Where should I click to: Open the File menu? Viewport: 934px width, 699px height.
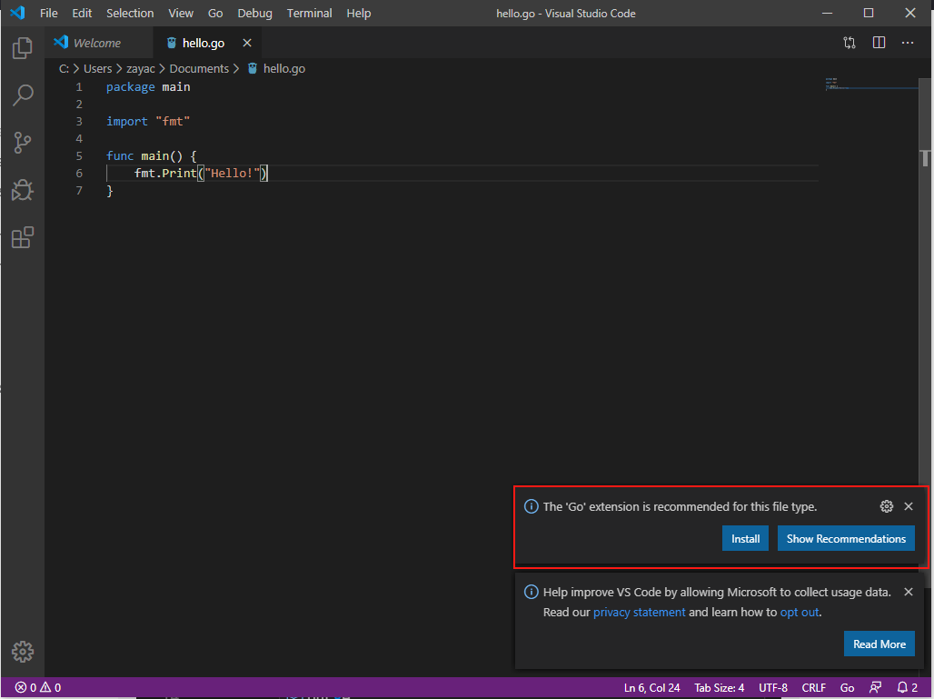coord(49,13)
